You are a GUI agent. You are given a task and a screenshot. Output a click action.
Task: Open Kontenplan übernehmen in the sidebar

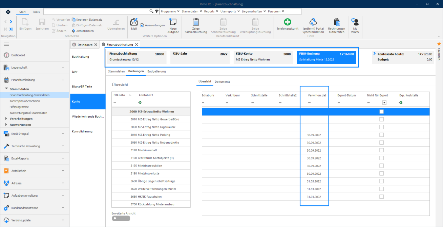[x=25, y=101]
